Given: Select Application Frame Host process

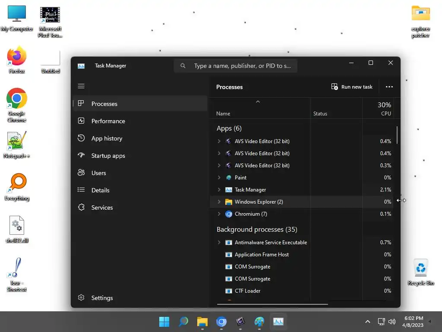Looking at the screenshot, I should [302, 255].
